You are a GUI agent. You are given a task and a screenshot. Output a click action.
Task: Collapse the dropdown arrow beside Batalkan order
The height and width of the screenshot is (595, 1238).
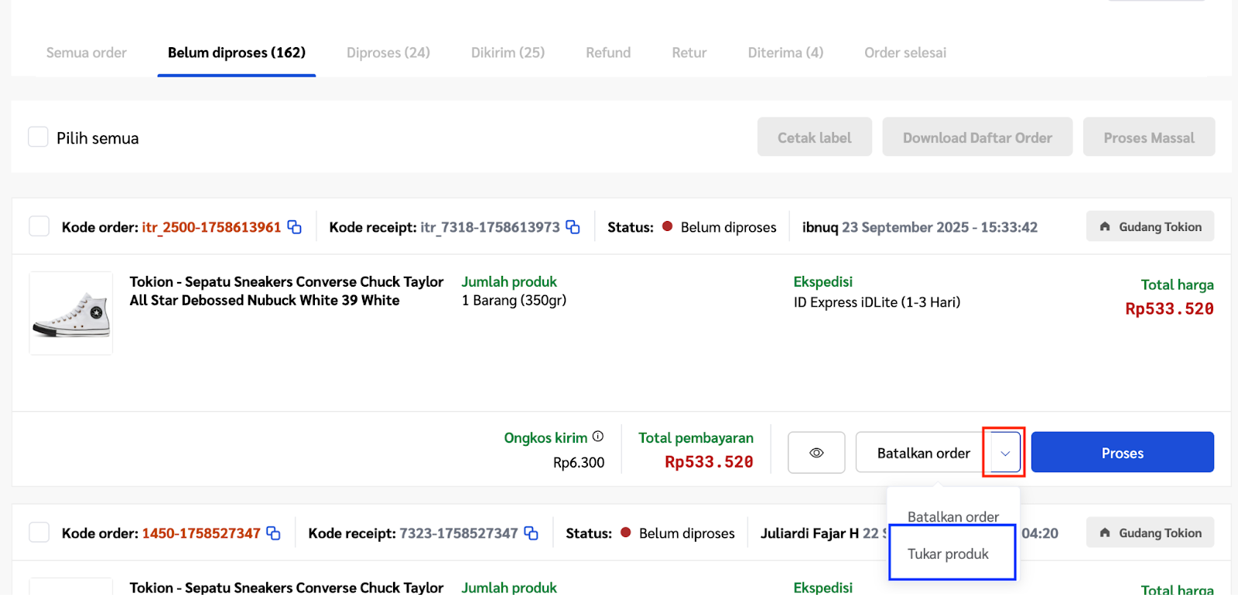tap(1004, 453)
